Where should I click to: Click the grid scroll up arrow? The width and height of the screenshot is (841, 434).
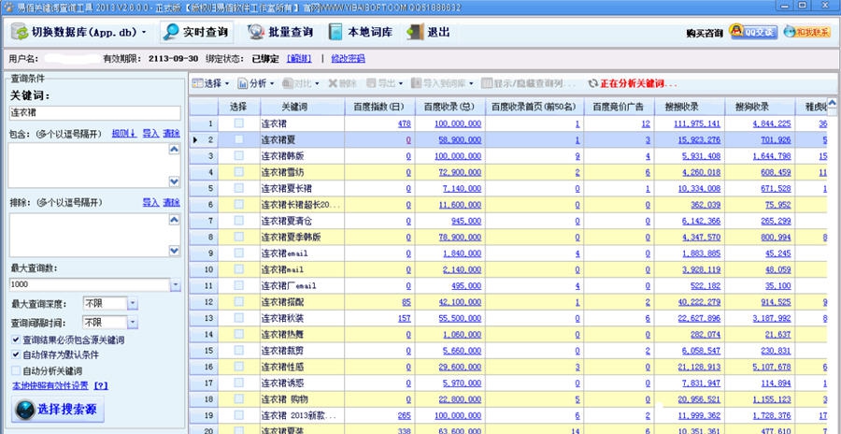(x=832, y=104)
